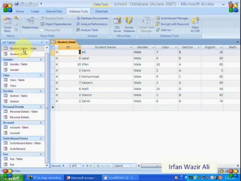The height and width of the screenshot is (181, 241).
Task: Collapse the Account group
Action: pyautogui.click(x=41, y=123)
